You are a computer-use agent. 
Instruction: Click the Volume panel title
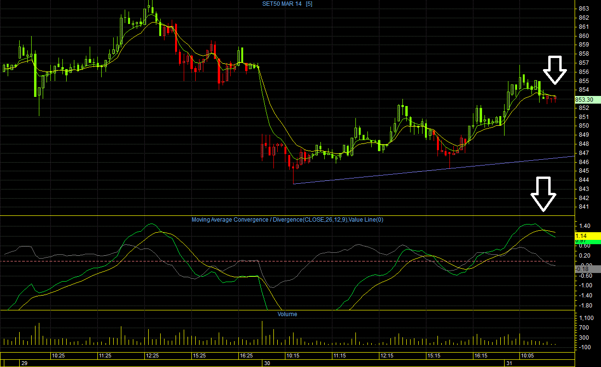pos(287,314)
